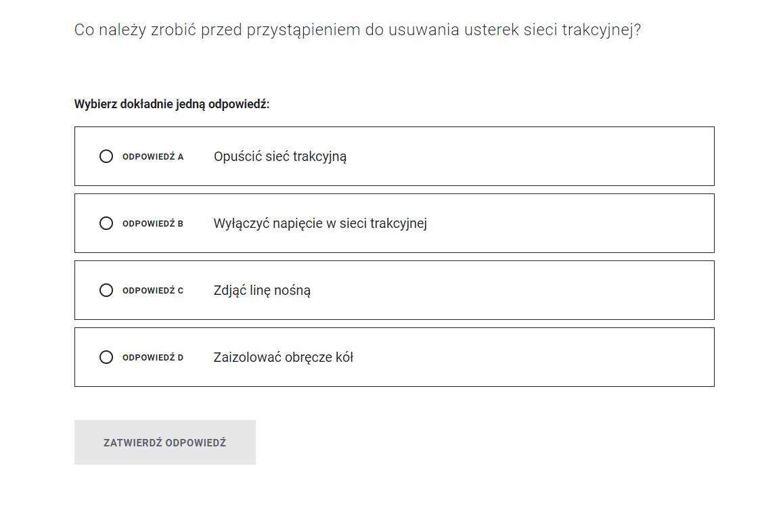Choose the radio circle next to Odpowiedź C

[x=106, y=290]
